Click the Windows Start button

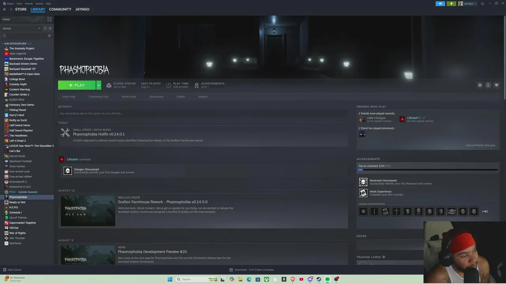(170, 279)
